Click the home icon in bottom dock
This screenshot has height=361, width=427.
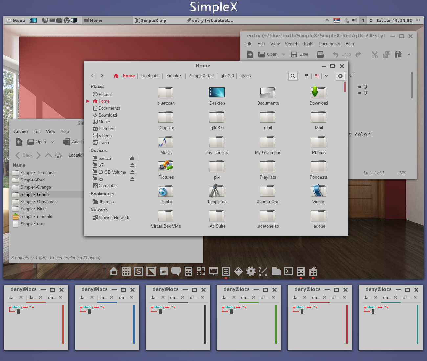pos(114,271)
